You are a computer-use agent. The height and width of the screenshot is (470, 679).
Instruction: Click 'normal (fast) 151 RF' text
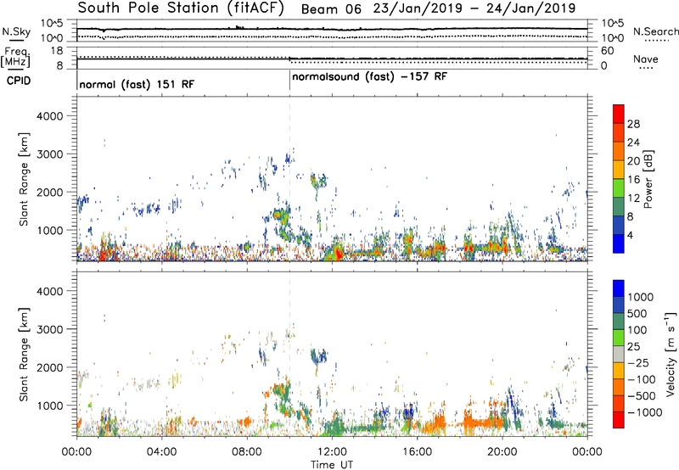[x=137, y=84]
